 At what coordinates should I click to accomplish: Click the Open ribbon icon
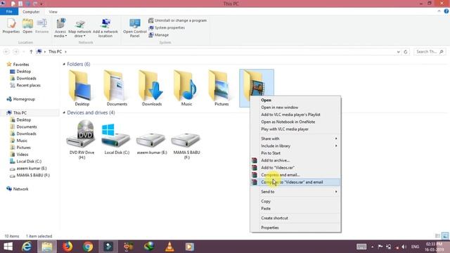pyautogui.click(x=27, y=26)
